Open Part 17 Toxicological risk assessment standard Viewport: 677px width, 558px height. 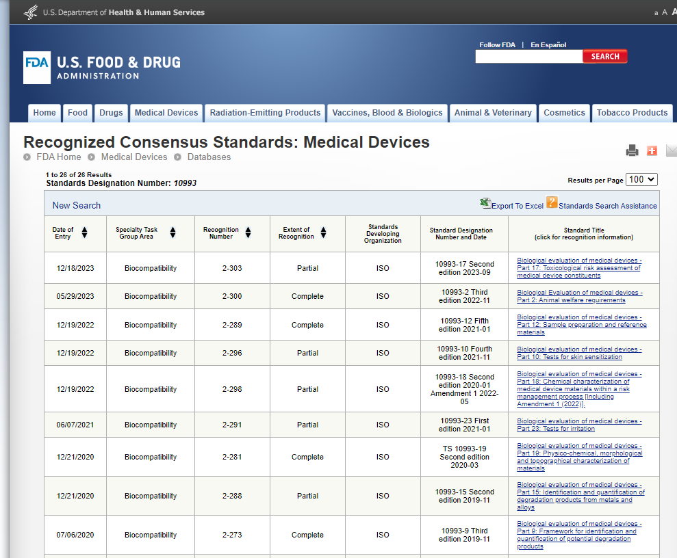579,268
